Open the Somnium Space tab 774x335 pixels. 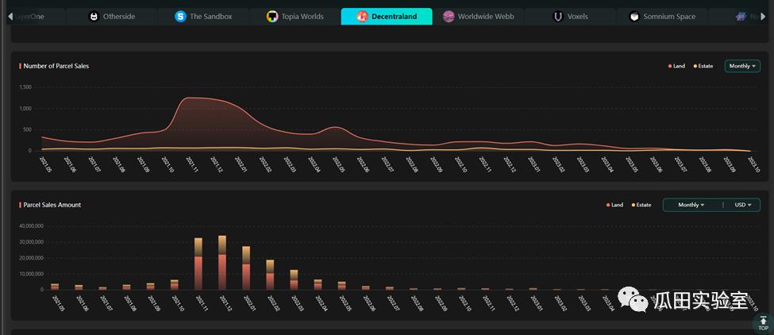662,17
